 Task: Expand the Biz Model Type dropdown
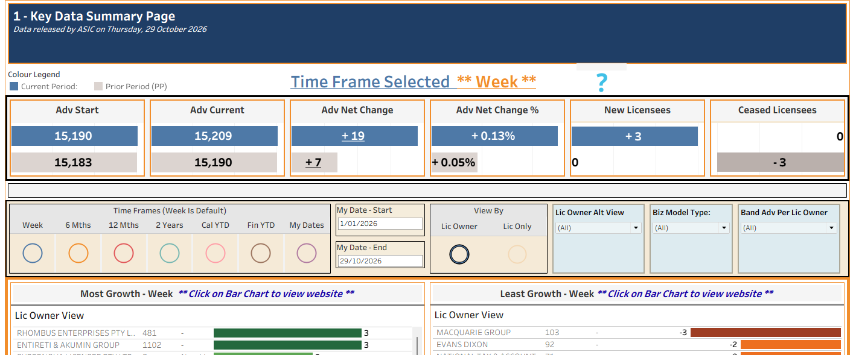(691, 228)
